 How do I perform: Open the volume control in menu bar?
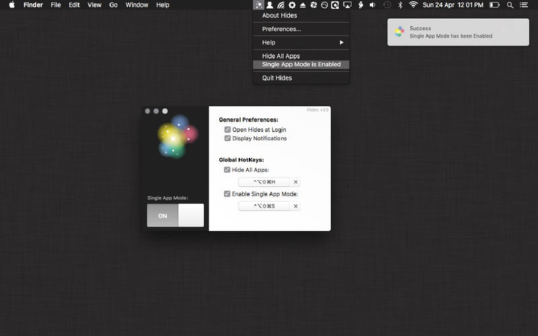(x=373, y=5)
